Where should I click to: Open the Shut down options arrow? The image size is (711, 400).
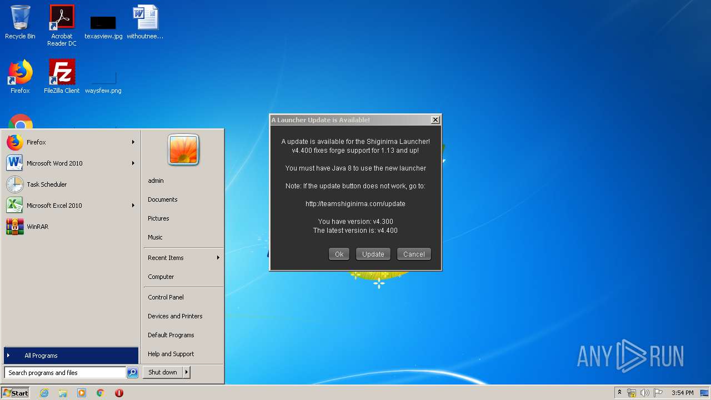pos(187,372)
